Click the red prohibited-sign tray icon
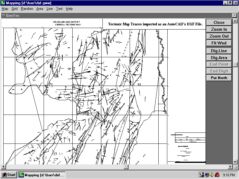The height and width of the screenshot is (179, 239). tap(217, 175)
